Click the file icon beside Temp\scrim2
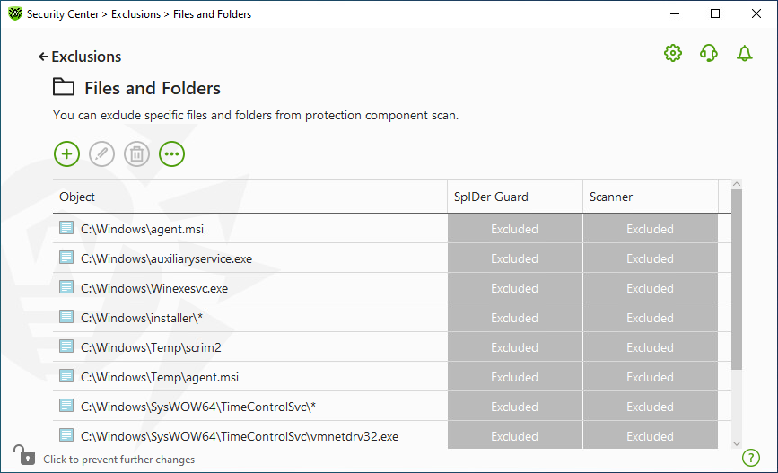 point(66,346)
